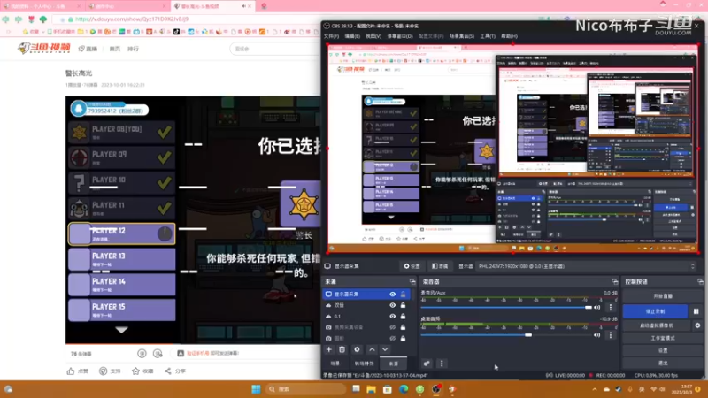Open the 麦克风/Aux channel options menu
Screen dimensions: 708x398
click(x=611, y=307)
